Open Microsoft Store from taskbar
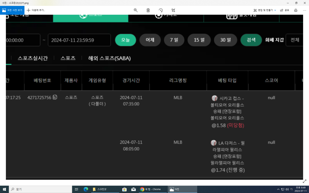 tap(124, 189)
